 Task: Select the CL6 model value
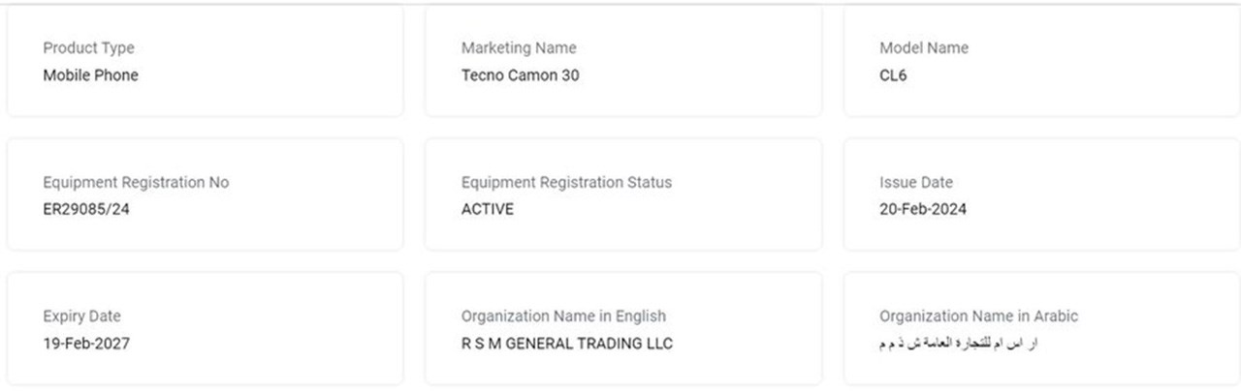pos(893,75)
